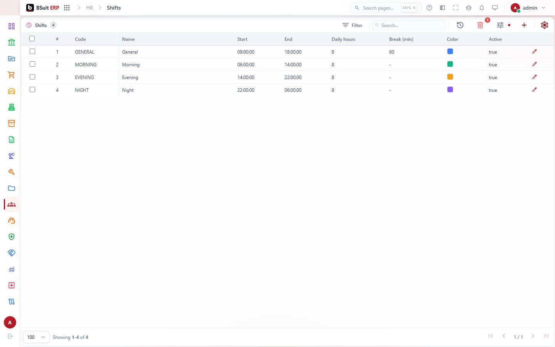Click the Search pages input field
This screenshot has width=555, height=347.
(x=385, y=8)
